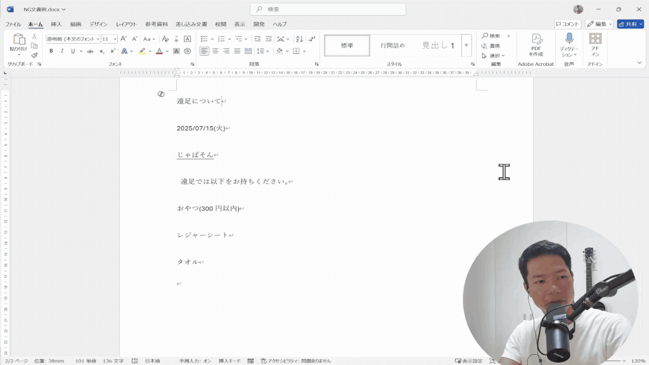Click the Copy icon
649x365 pixels.
click(x=34, y=46)
